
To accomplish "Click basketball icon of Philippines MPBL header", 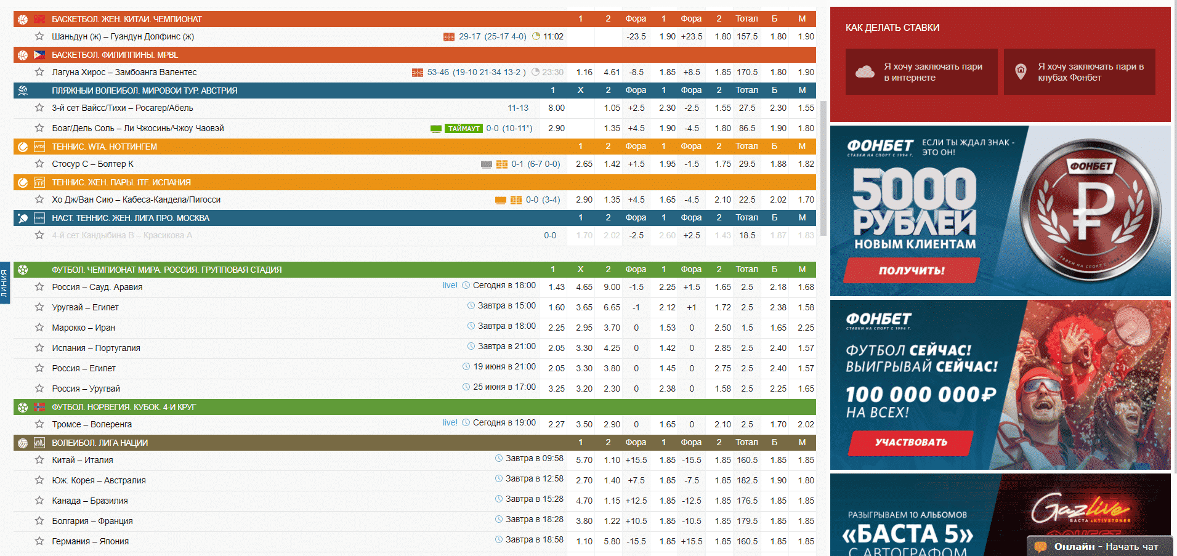I will point(23,55).
